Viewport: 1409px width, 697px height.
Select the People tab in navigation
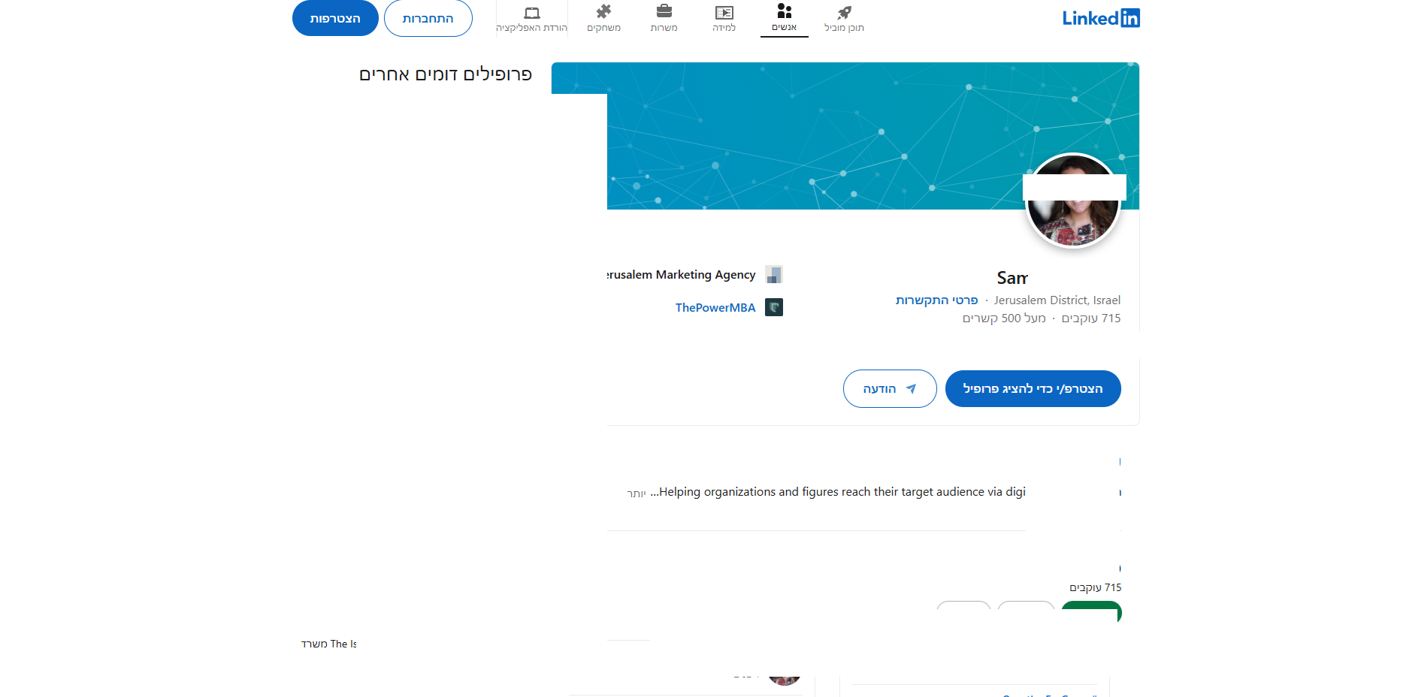[784, 18]
